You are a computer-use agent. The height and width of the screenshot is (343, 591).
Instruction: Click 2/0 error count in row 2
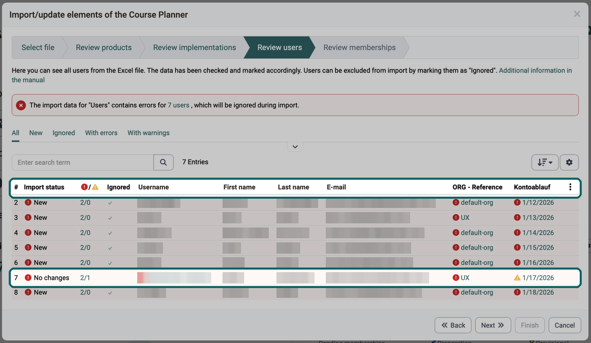[x=85, y=202]
